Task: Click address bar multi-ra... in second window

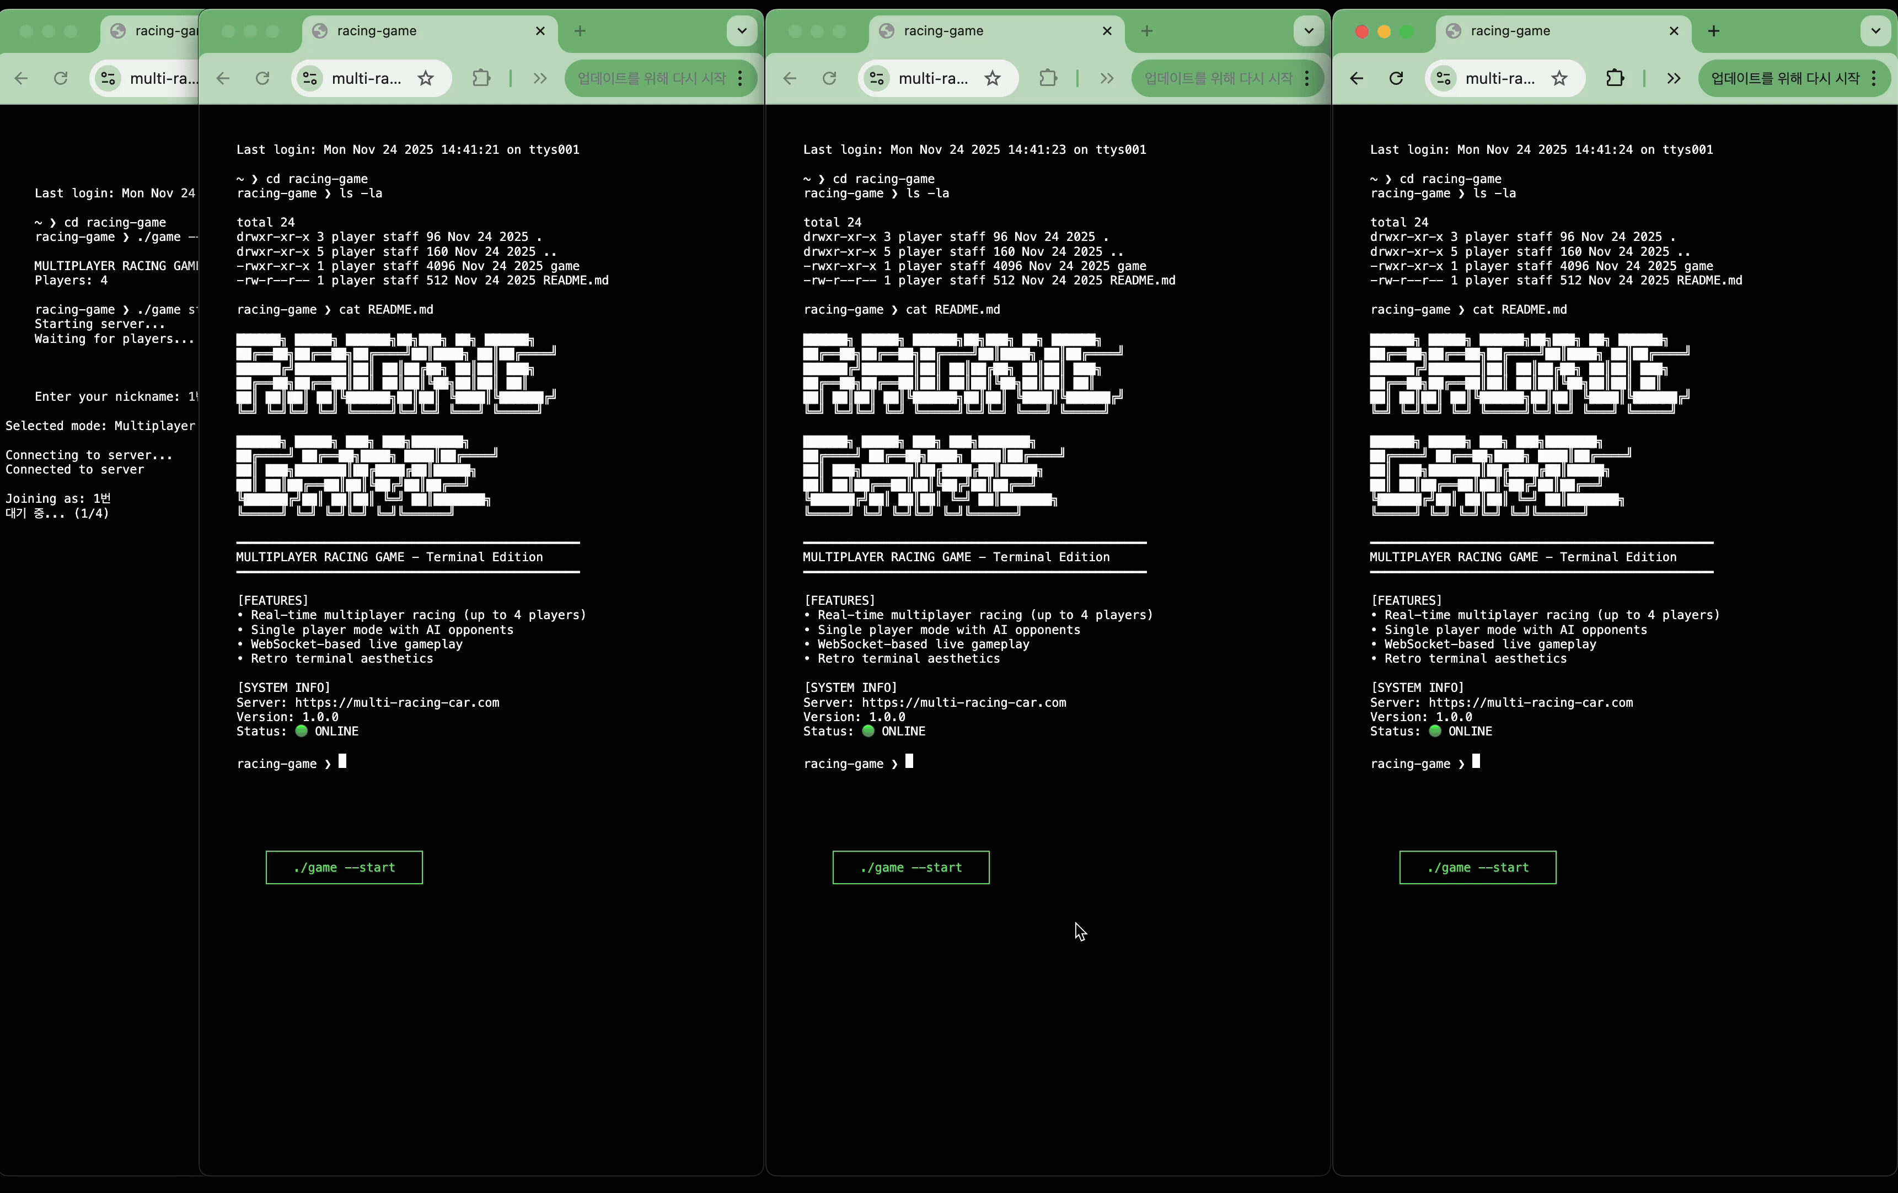Action: click(x=367, y=78)
